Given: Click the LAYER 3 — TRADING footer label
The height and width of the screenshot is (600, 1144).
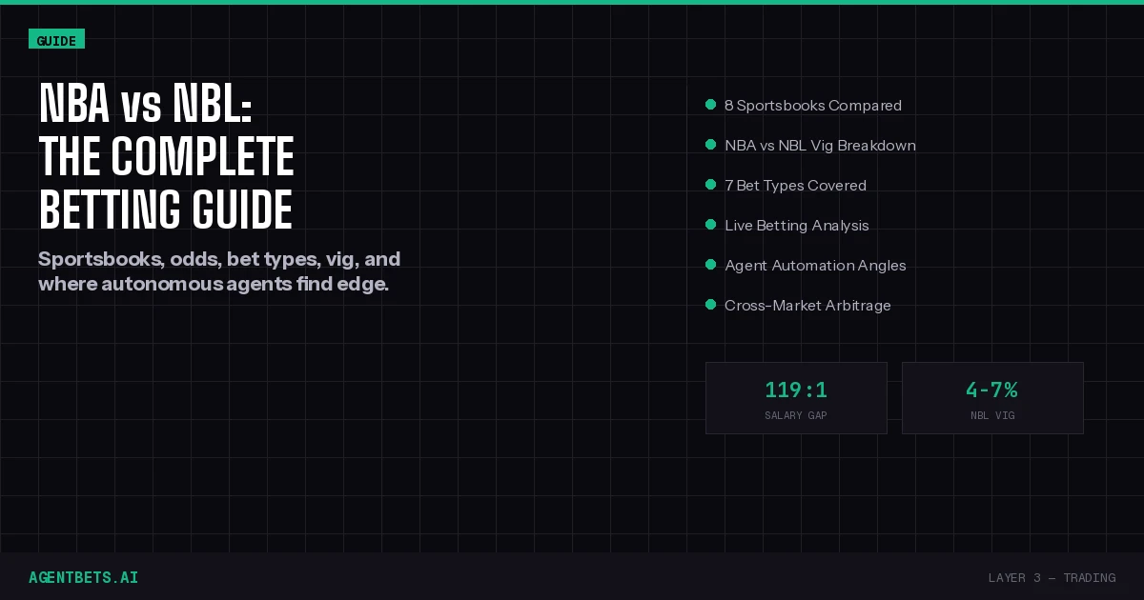Looking at the screenshot, I should [1052, 577].
